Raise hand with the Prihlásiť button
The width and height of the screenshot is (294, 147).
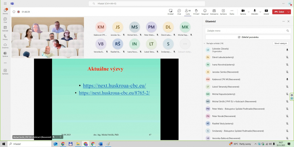196,11
